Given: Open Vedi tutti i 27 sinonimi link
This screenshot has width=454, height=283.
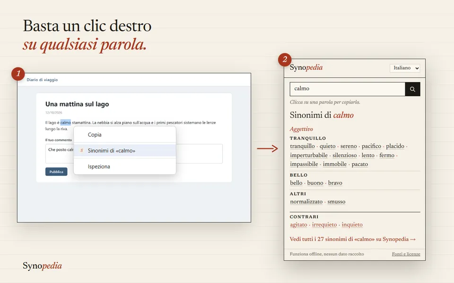Looking at the screenshot, I should (x=353, y=239).
